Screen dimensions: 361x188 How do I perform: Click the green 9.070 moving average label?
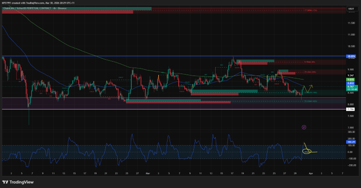click(351, 79)
